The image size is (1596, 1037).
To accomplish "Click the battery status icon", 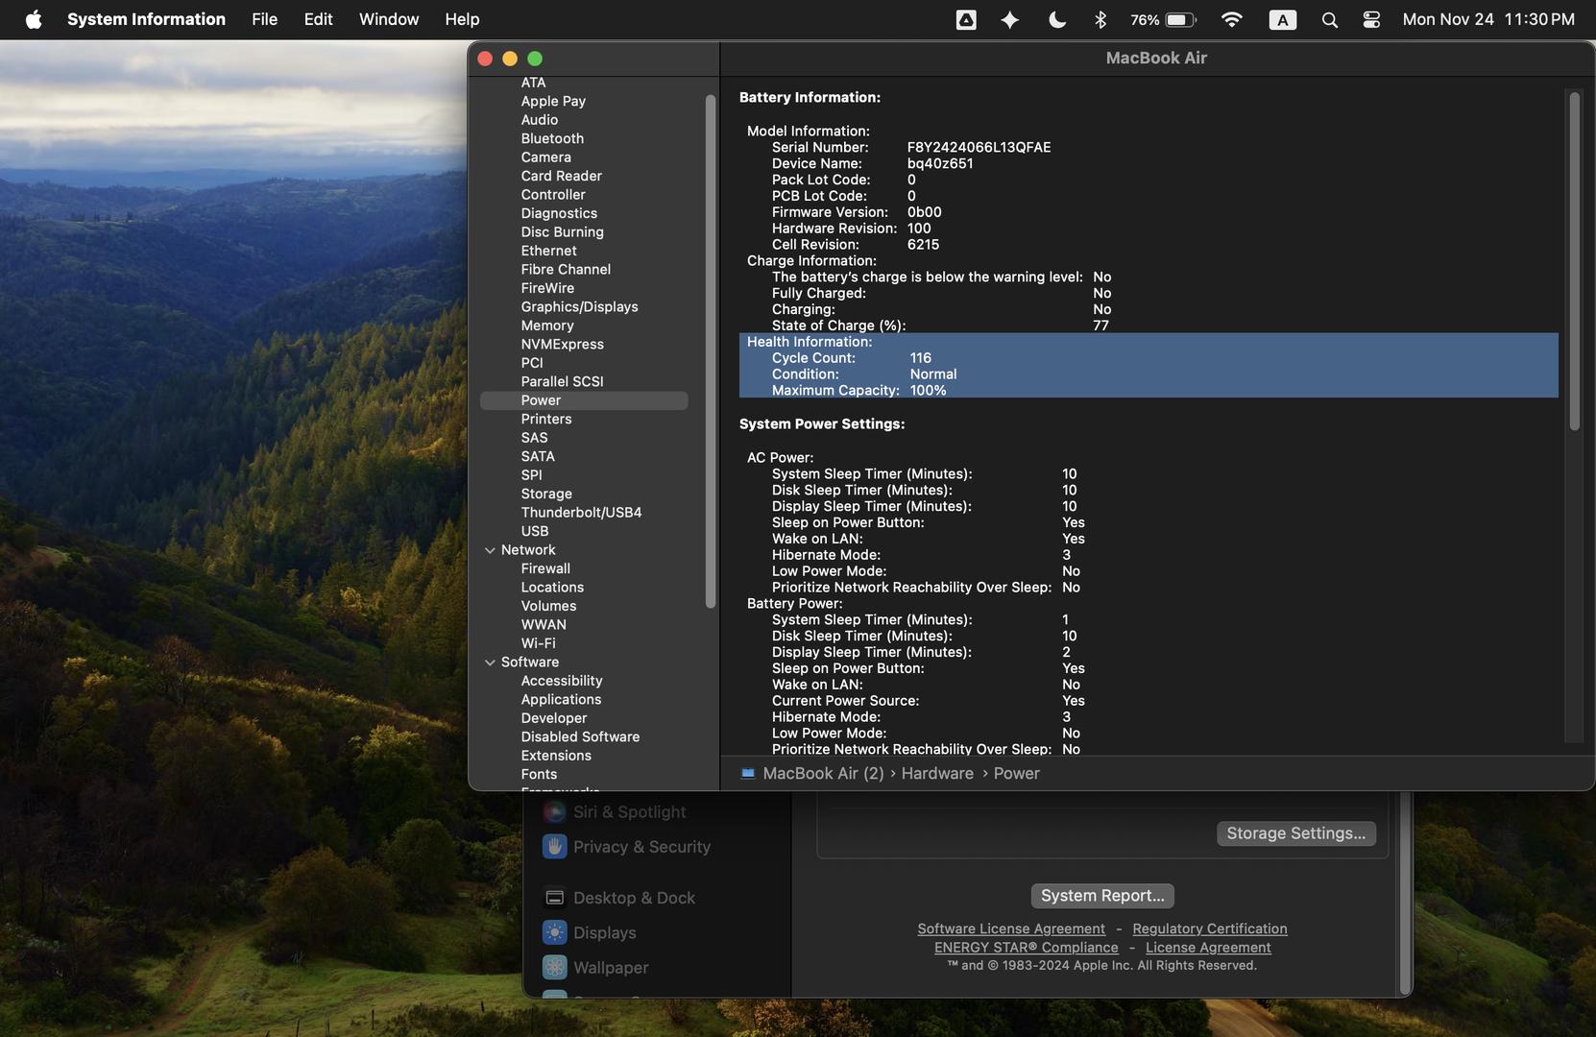I will point(1180,19).
